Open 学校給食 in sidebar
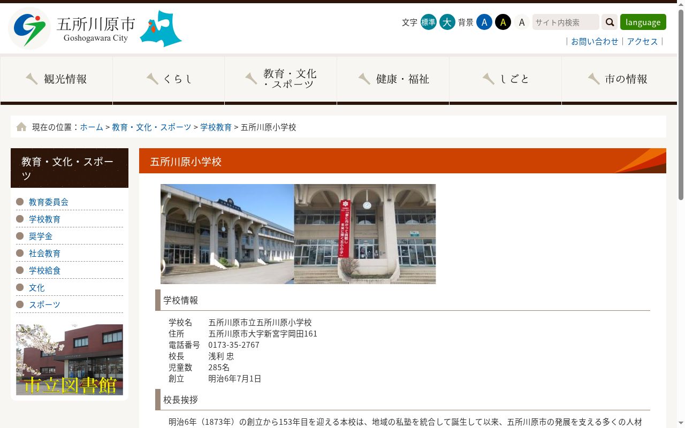 pos(44,270)
